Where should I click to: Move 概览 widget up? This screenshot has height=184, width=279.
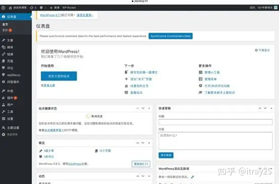[x=137, y=143]
